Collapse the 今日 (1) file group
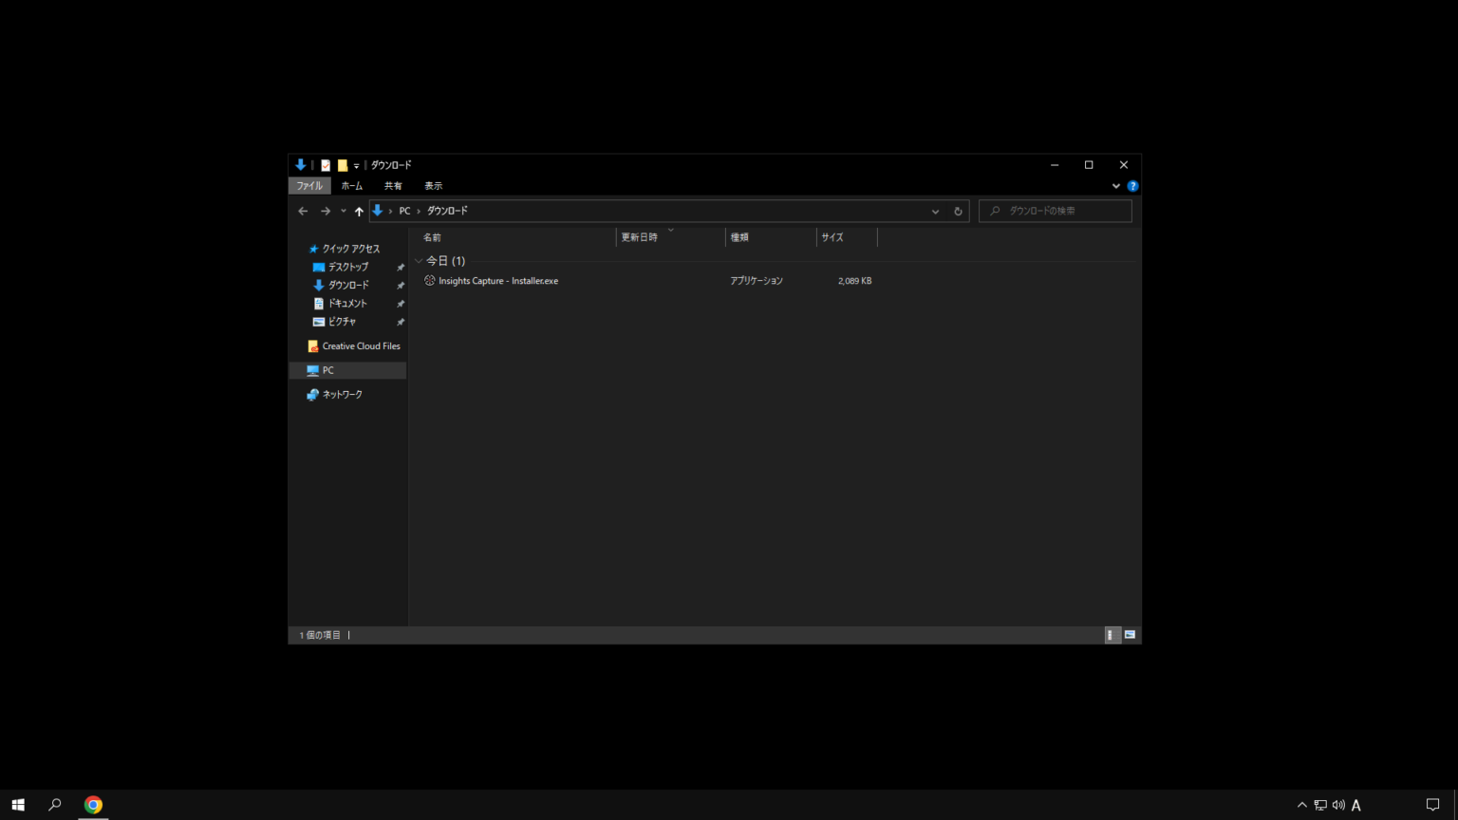This screenshot has height=820, width=1458. pos(419,260)
